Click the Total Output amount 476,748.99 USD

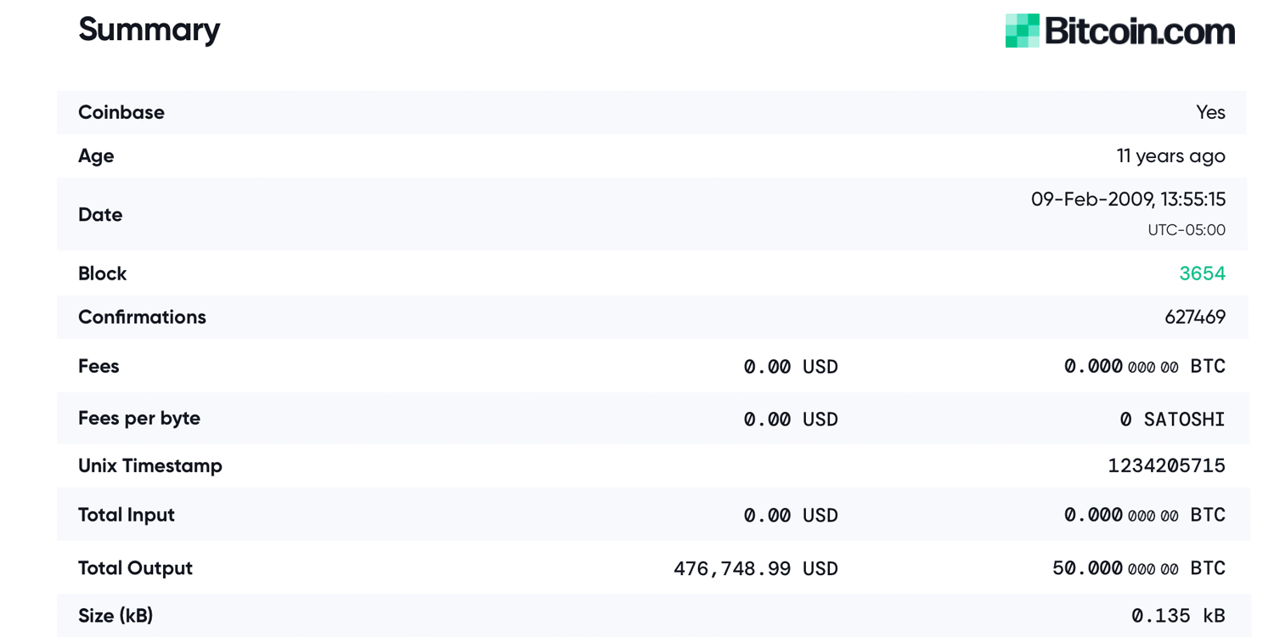pos(755,568)
